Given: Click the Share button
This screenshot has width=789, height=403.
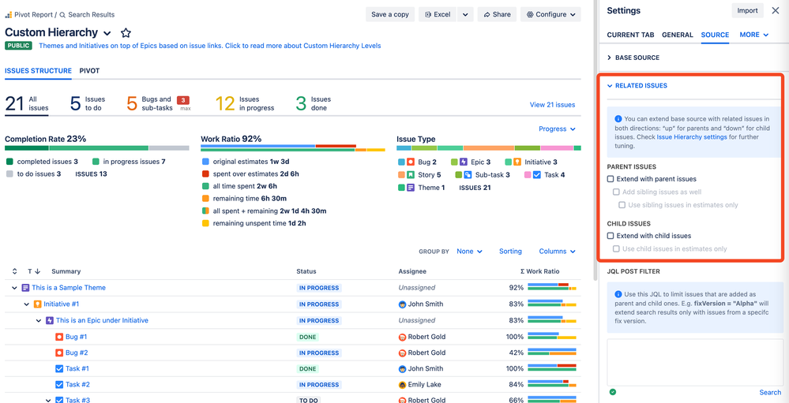Looking at the screenshot, I should 497,14.
